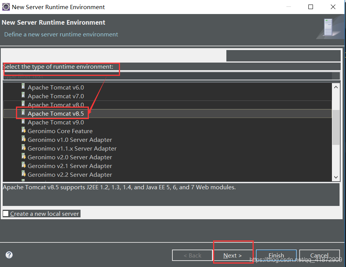Select Geronimo v2.1 Server Adapter
Image resolution: width=346 pixels, height=267 pixels.
click(70, 166)
